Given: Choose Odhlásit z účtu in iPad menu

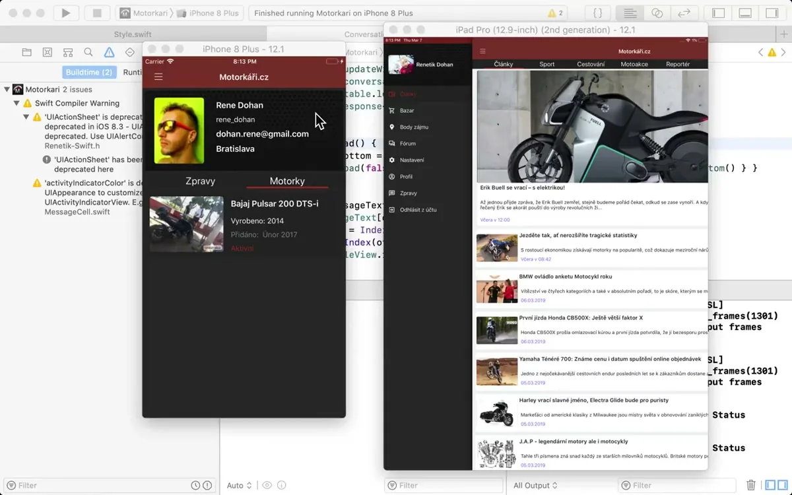Looking at the screenshot, I should point(428,209).
